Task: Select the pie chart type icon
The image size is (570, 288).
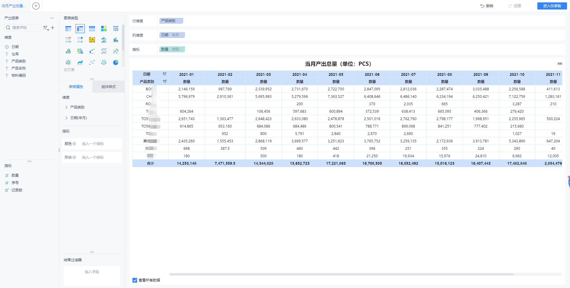Action: coord(115,62)
